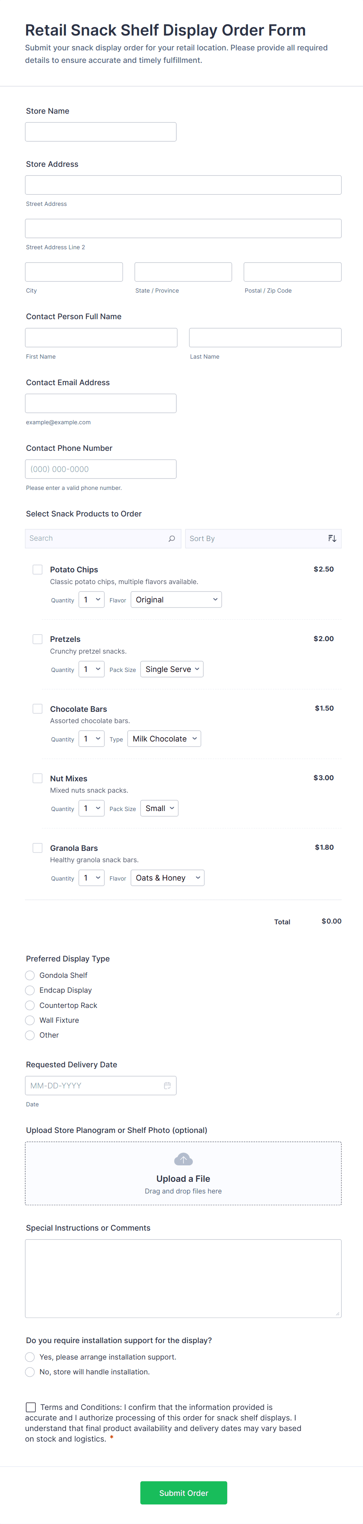Click the Special Instructions comments box
363x1524 pixels.
pyautogui.click(x=183, y=1278)
